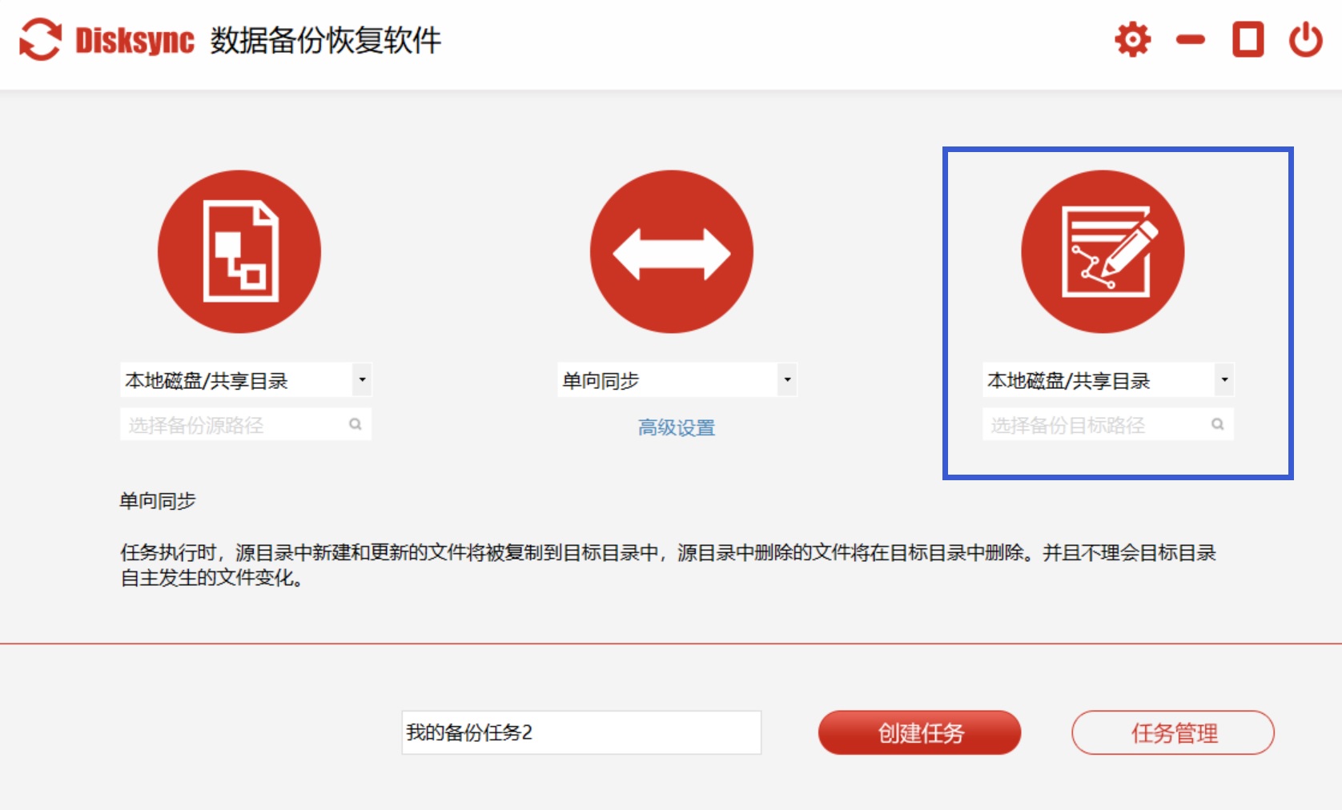Screen dimensions: 1342x810
Task: Click the 单向同步 description heading
Action: (x=158, y=501)
